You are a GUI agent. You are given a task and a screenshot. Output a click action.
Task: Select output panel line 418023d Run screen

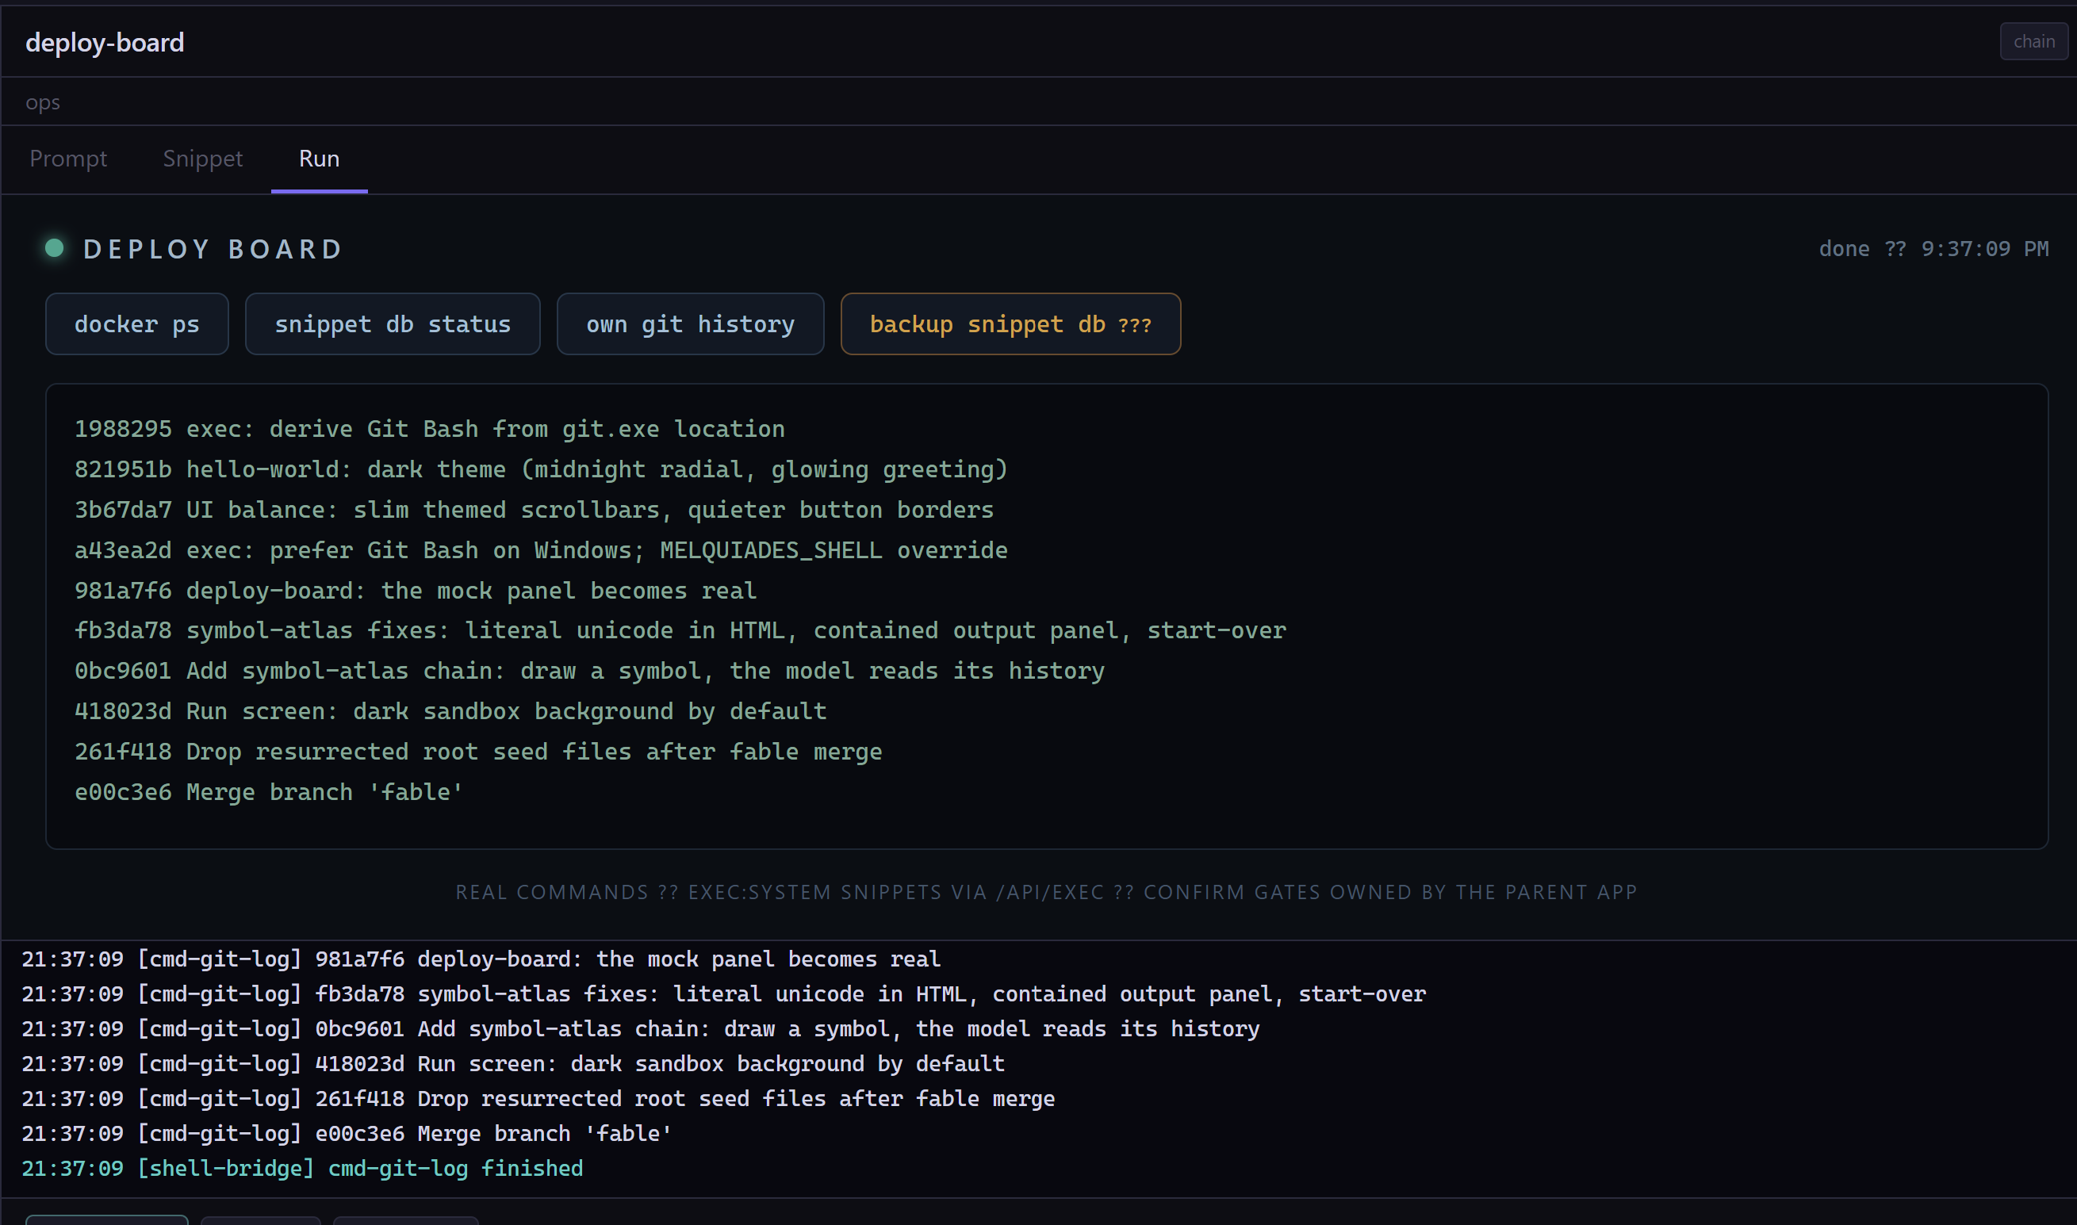pos(450,711)
